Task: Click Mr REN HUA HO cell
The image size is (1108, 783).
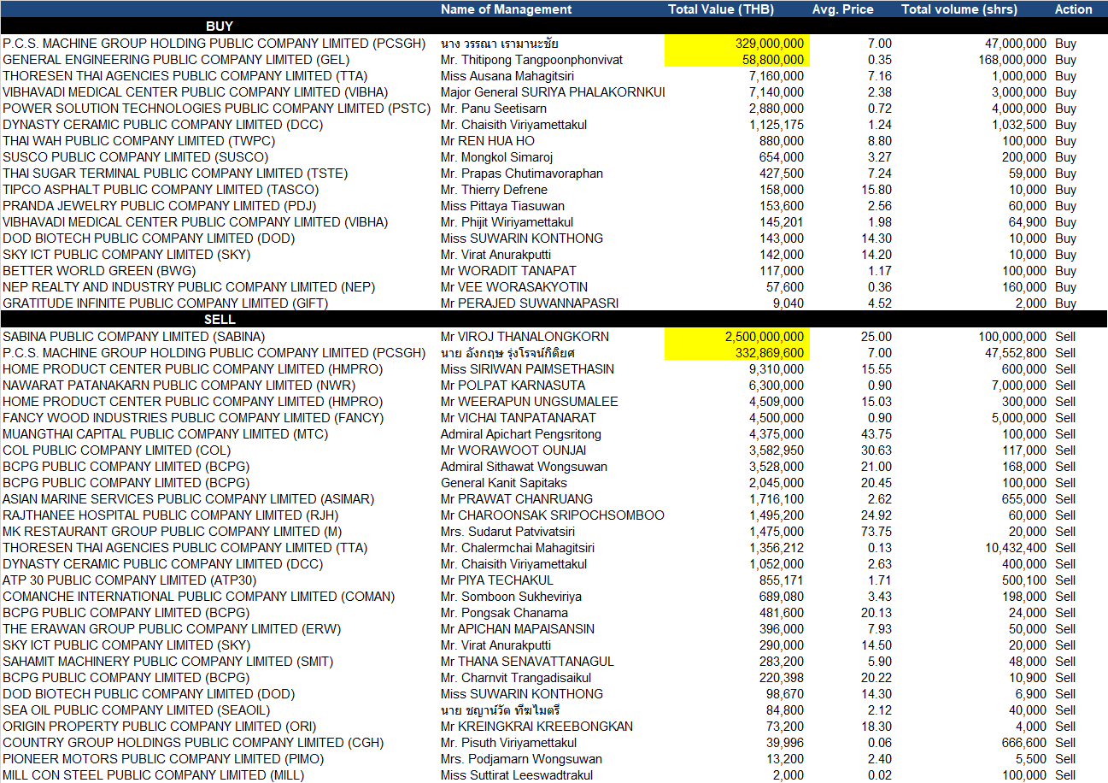Action: pyautogui.click(x=488, y=141)
